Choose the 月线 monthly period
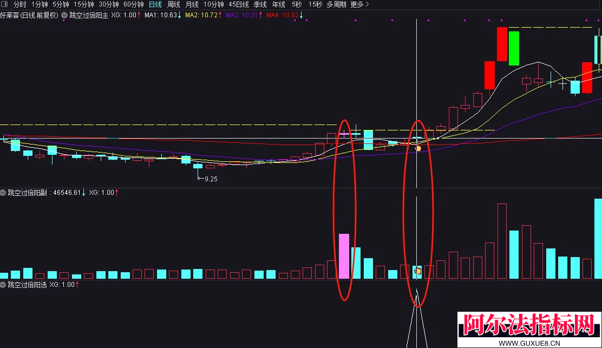Image resolution: width=602 pixels, height=348 pixels. (192, 5)
